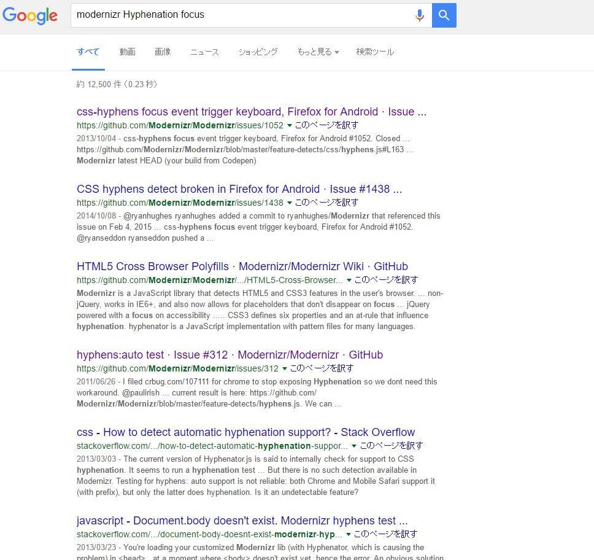Click URL https://github.com/Modernizr/Modernizr/issues/1438

click(x=180, y=203)
